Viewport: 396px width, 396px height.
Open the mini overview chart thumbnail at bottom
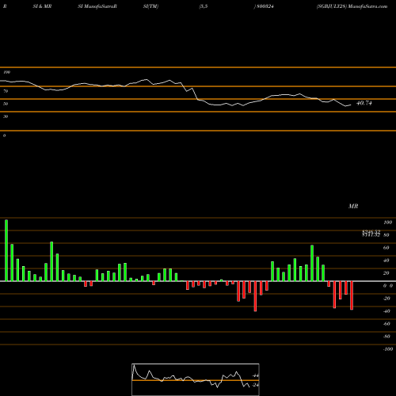tap(196, 379)
